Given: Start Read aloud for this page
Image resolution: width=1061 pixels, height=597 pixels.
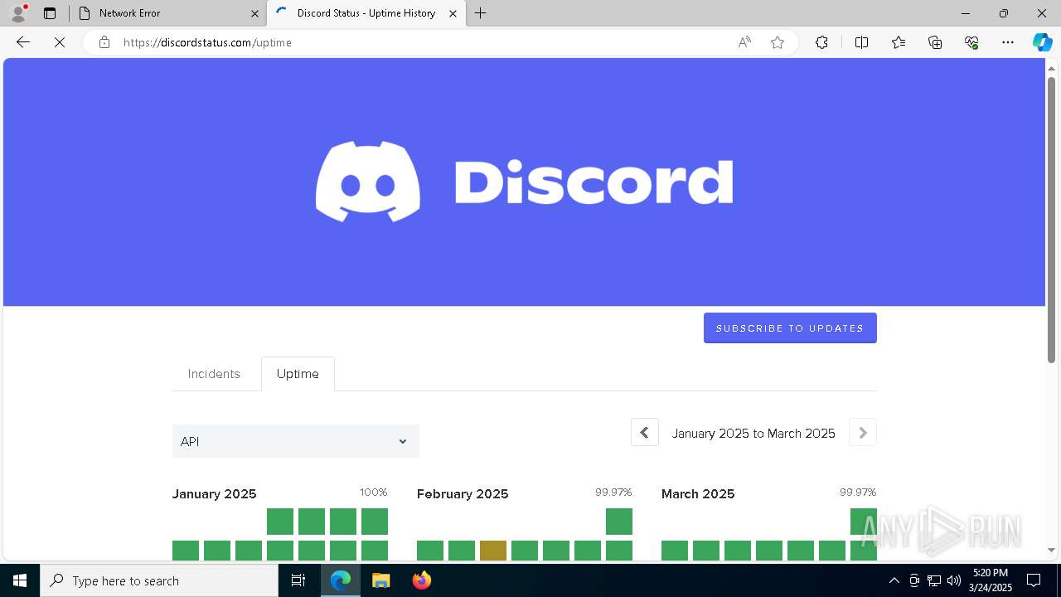Looking at the screenshot, I should [x=744, y=42].
